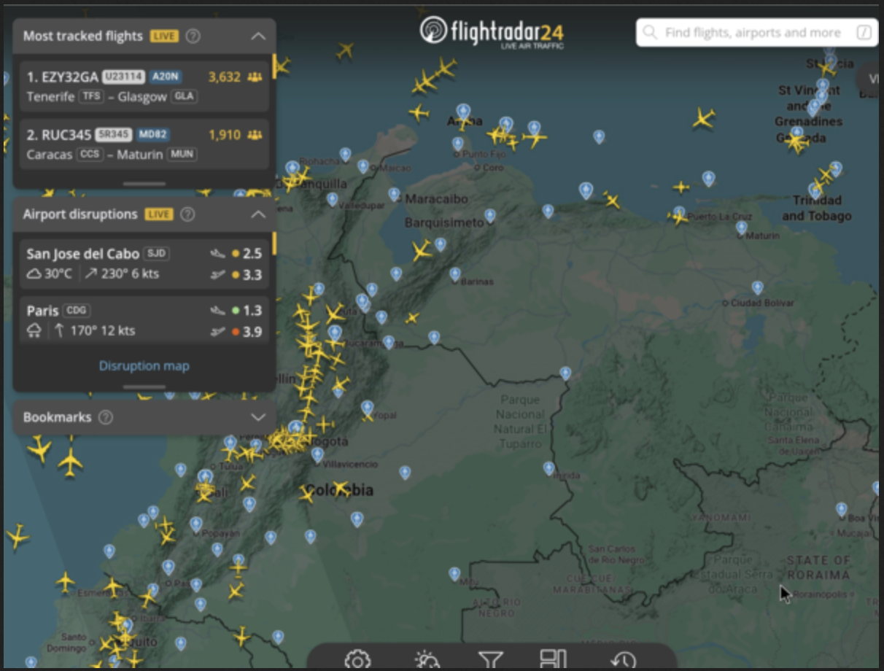Collapse the Airport disruptions panel

pyautogui.click(x=259, y=214)
